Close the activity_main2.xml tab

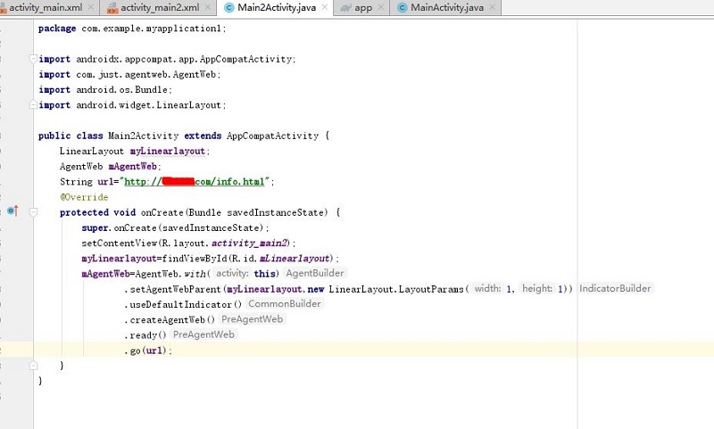[x=208, y=7]
